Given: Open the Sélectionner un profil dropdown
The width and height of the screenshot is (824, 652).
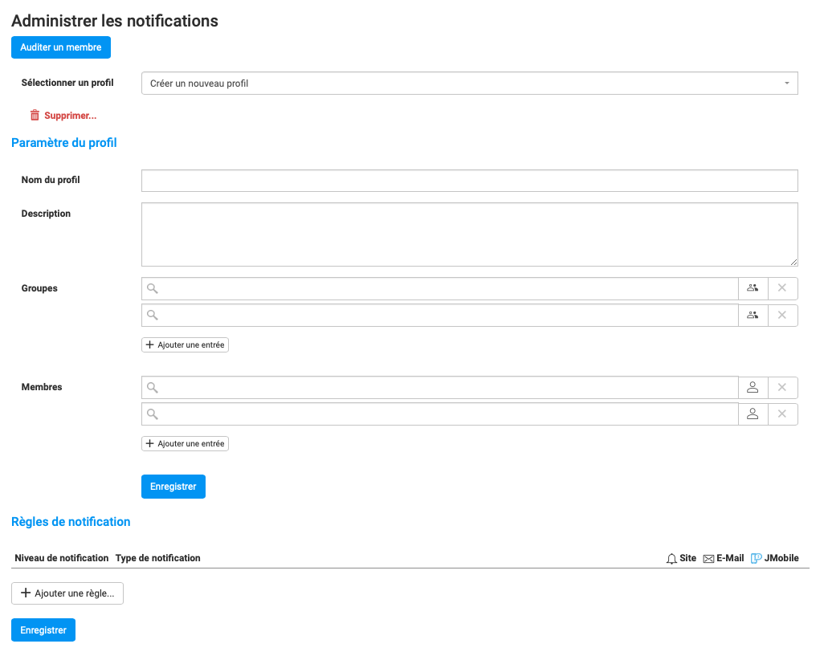Looking at the screenshot, I should pyautogui.click(x=469, y=84).
